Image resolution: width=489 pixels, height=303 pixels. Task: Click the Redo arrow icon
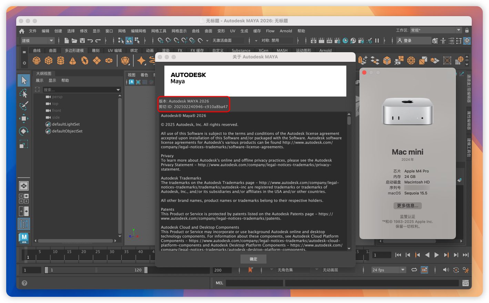click(x=98, y=41)
